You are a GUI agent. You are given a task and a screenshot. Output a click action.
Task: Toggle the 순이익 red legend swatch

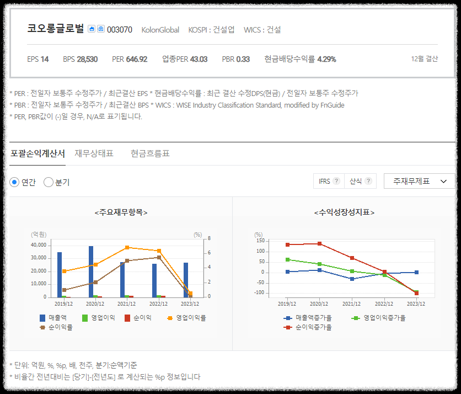click(127, 318)
